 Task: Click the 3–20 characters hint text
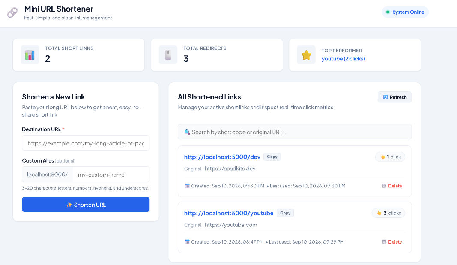coord(85,188)
